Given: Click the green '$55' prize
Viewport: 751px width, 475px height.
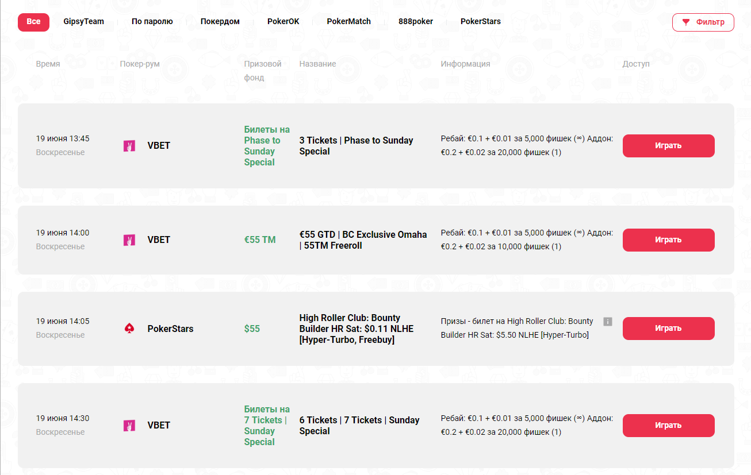Looking at the screenshot, I should pos(252,329).
